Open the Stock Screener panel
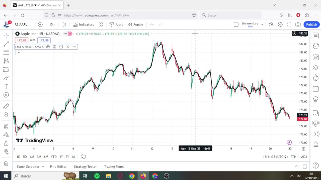 coord(28,166)
